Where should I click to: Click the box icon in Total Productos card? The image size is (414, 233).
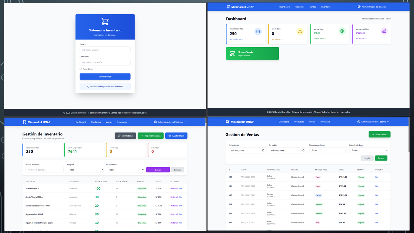[258, 31]
